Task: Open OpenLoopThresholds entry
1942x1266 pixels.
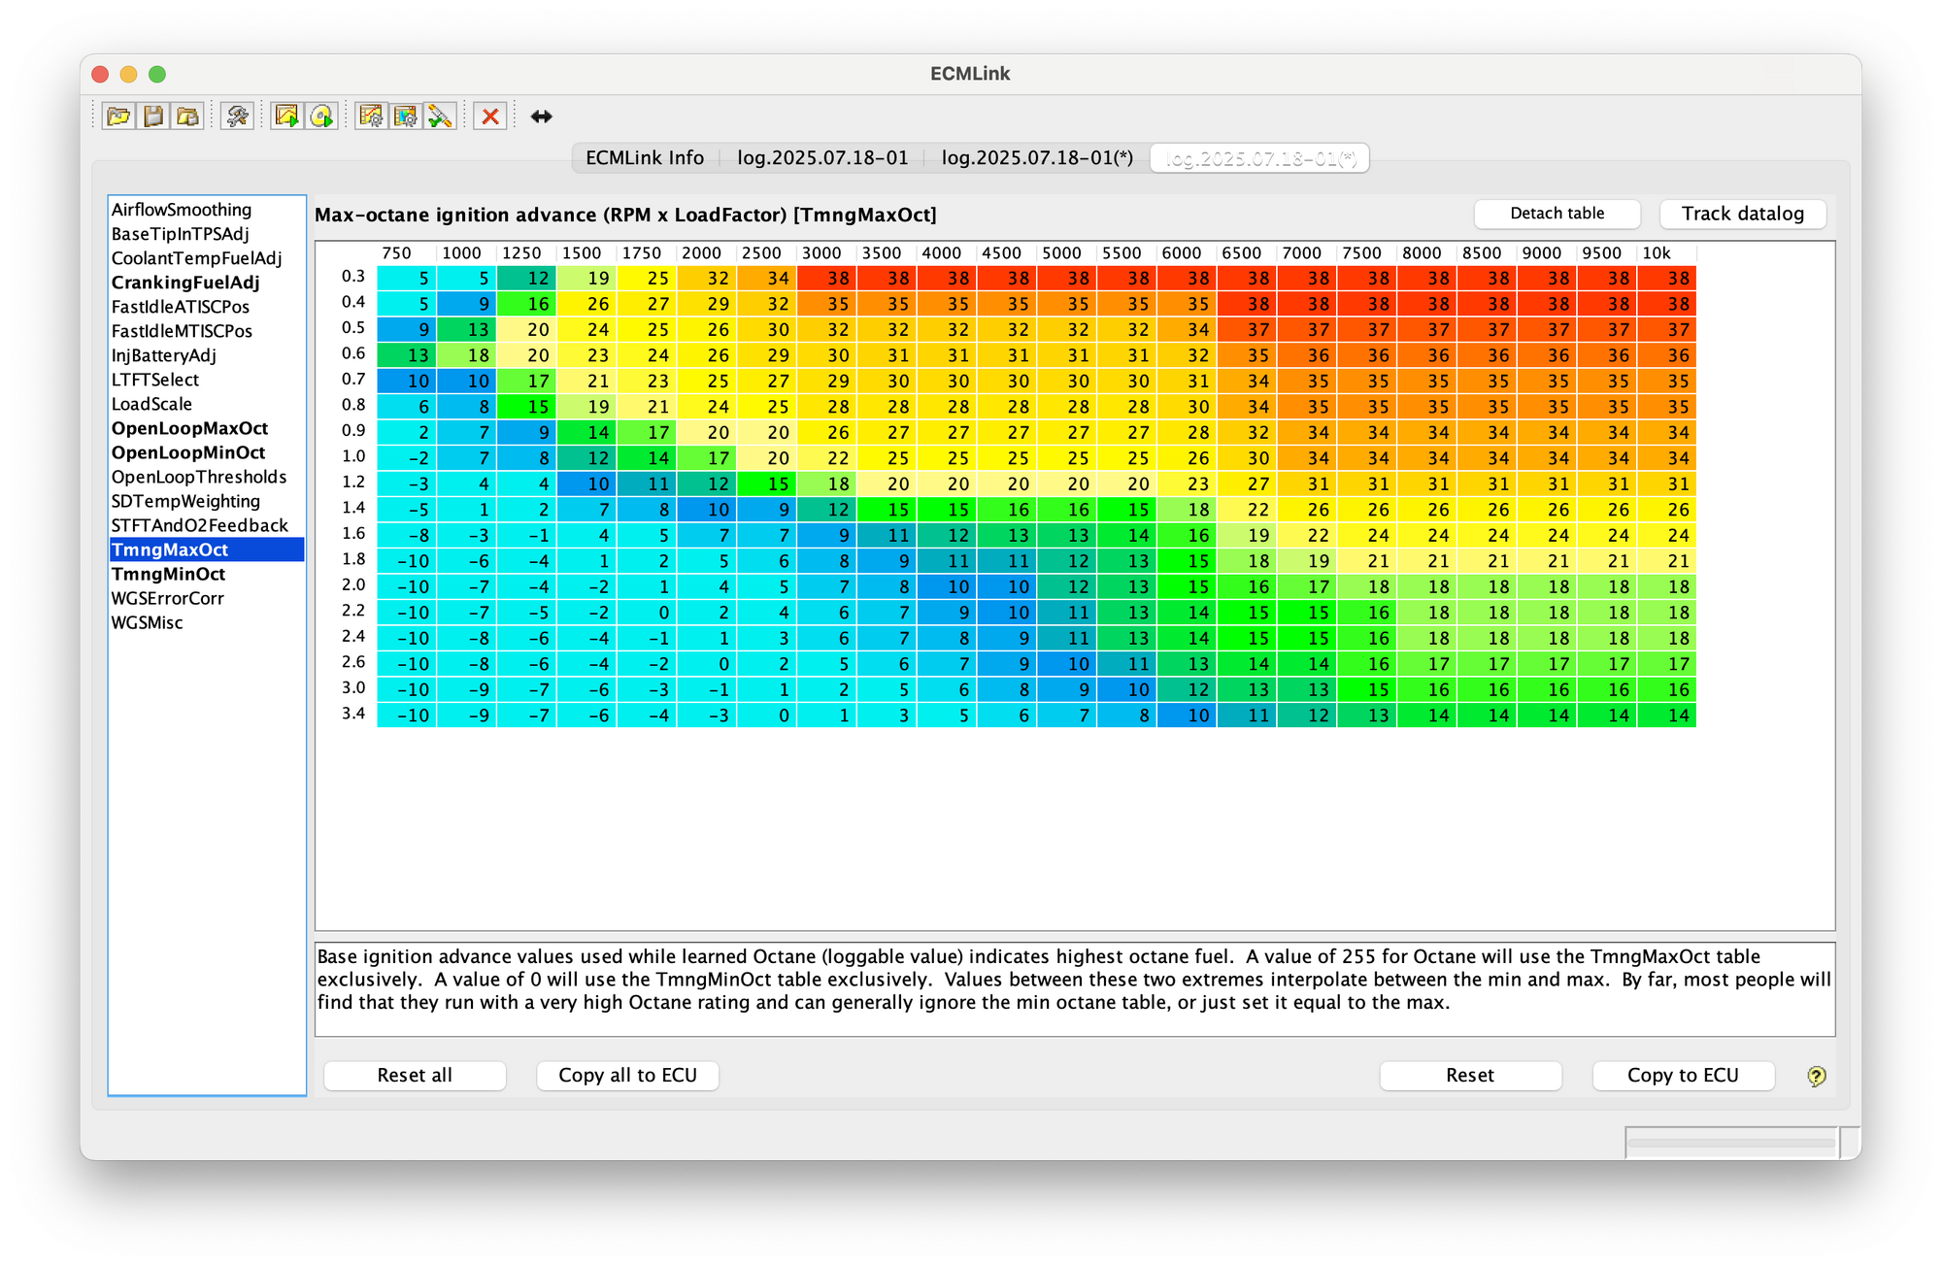Action: coord(207,477)
